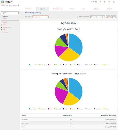This screenshot has width=118, height=130.
Task: Click the sidebar Filter input field
Action: pos(11,13)
